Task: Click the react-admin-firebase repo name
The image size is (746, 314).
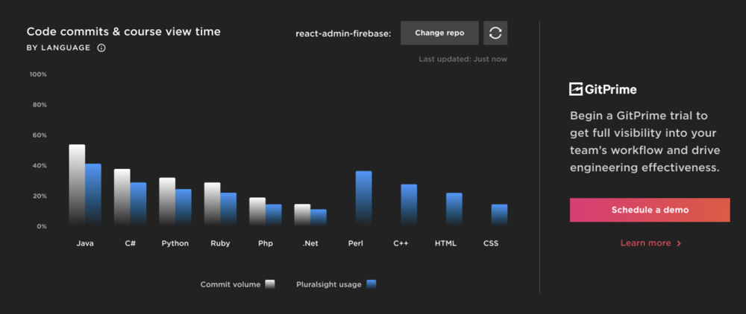Action: [343, 33]
